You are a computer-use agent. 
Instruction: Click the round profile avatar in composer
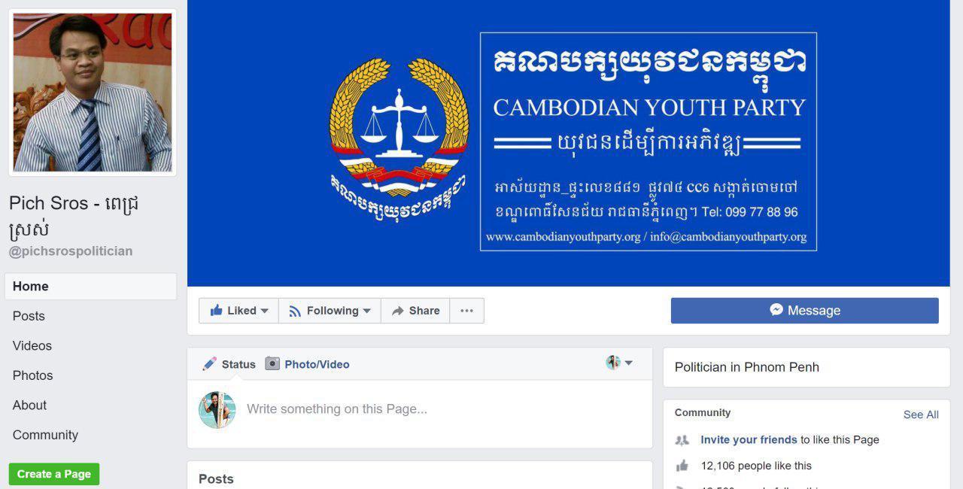pos(217,410)
